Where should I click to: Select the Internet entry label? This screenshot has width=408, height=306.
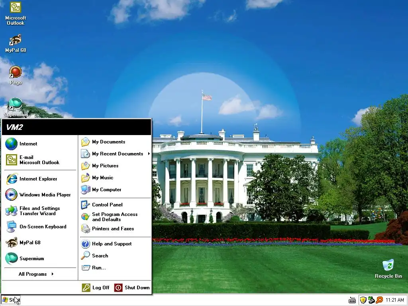28,144
